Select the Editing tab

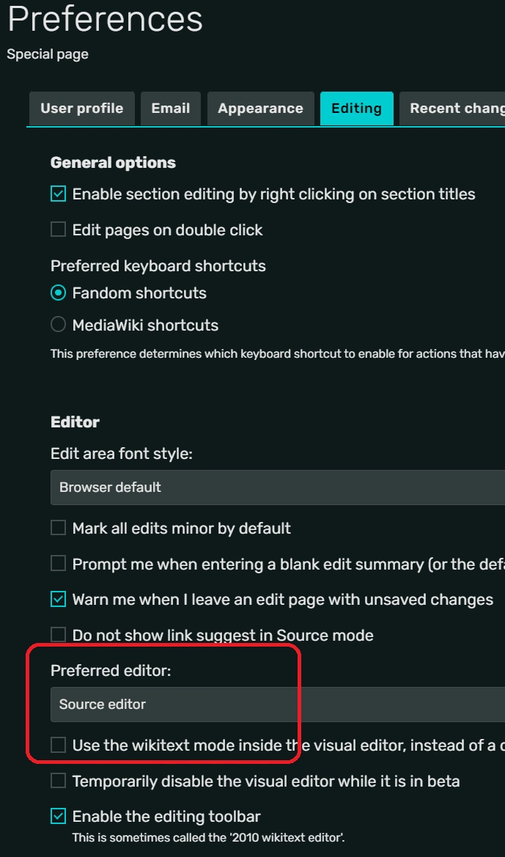pos(356,108)
